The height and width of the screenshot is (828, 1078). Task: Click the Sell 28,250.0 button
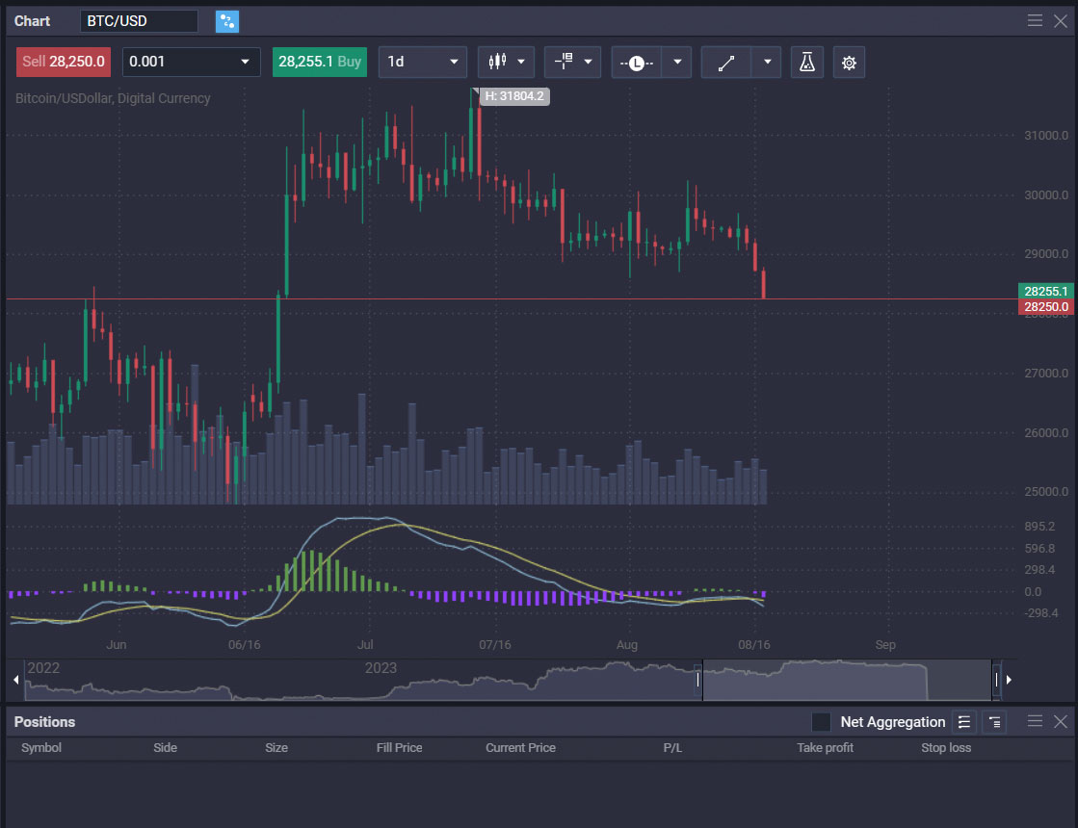point(64,62)
